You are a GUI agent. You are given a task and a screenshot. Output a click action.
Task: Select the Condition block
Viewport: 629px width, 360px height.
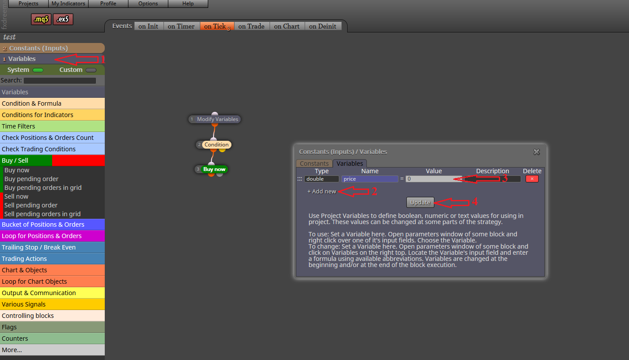(x=213, y=145)
